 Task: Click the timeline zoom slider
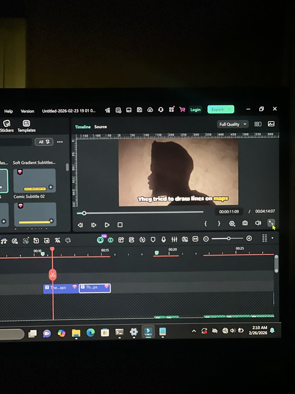coord(227,239)
